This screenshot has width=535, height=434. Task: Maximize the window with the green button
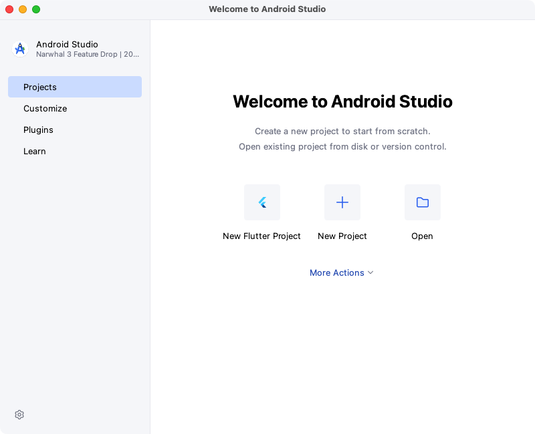pyautogui.click(x=36, y=9)
